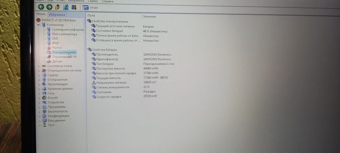Select Компьютер in the tree
This screenshot has height=153, width=340.
coord(55,25)
